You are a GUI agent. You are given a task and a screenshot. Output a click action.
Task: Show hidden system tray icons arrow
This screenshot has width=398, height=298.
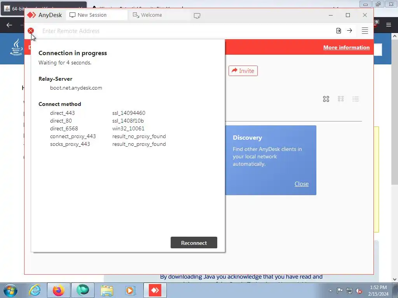pos(330,291)
